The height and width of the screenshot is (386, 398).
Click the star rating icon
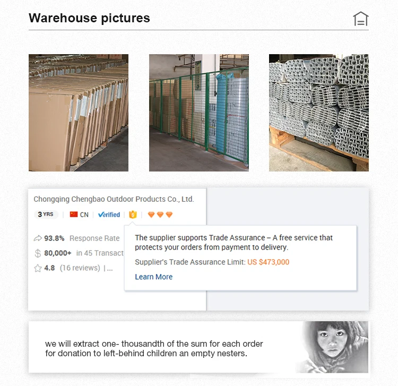[x=38, y=268]
